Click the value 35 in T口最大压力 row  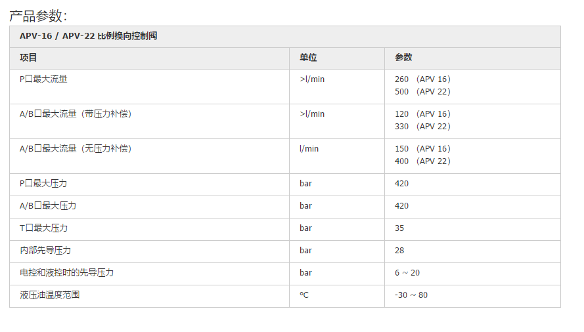[x=399, y=228]
